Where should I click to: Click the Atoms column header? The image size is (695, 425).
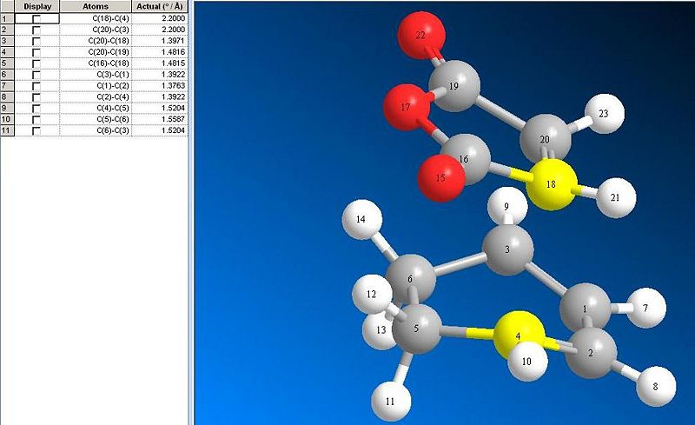96,6
